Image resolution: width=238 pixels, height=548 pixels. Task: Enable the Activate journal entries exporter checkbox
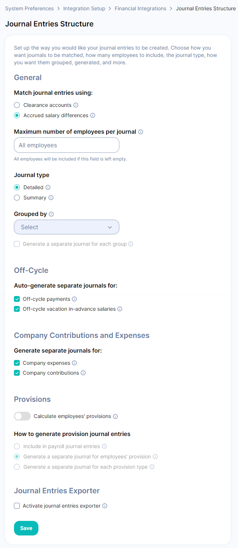point(17,506)
